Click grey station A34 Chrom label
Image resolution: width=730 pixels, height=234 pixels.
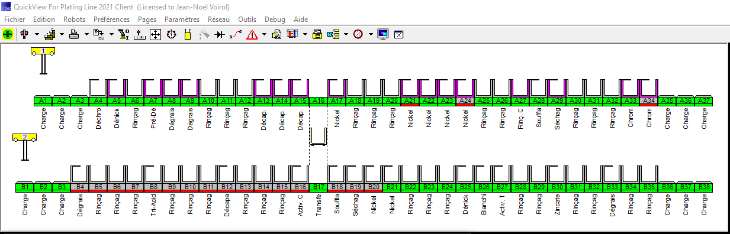click(x=649, y=101)
